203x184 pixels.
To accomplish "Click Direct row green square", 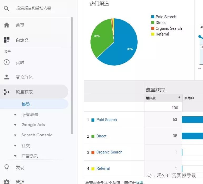I will 93,136.
